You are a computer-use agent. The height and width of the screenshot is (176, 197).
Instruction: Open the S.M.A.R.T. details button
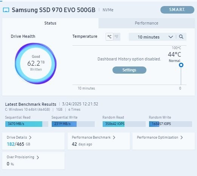point(177,10)
